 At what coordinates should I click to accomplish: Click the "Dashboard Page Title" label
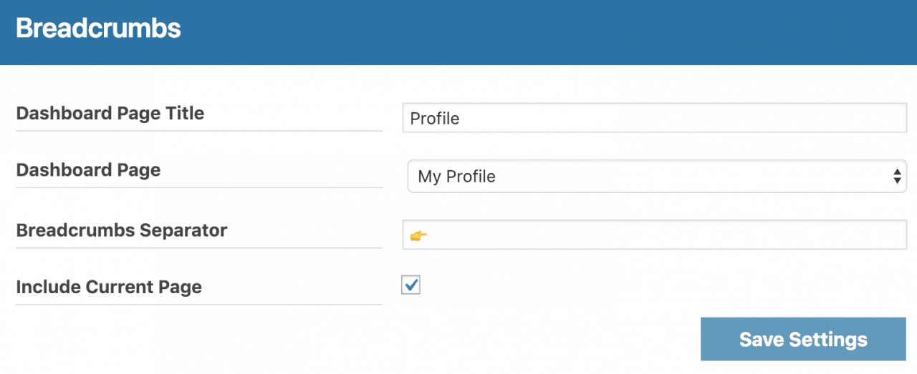coord(110,113)
